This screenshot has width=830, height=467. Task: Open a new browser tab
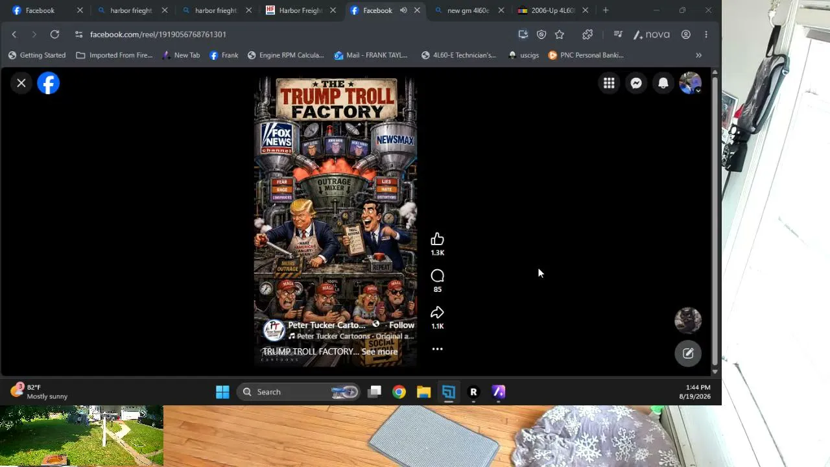[606, 10]
